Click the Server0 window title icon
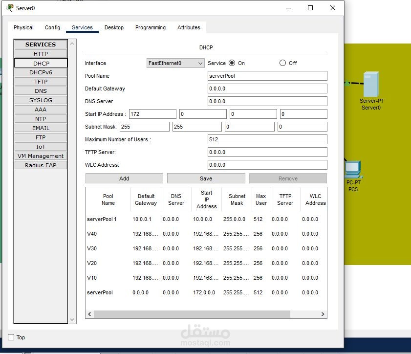The height and width of the screenshot is (354, 411). coord(10,8)
